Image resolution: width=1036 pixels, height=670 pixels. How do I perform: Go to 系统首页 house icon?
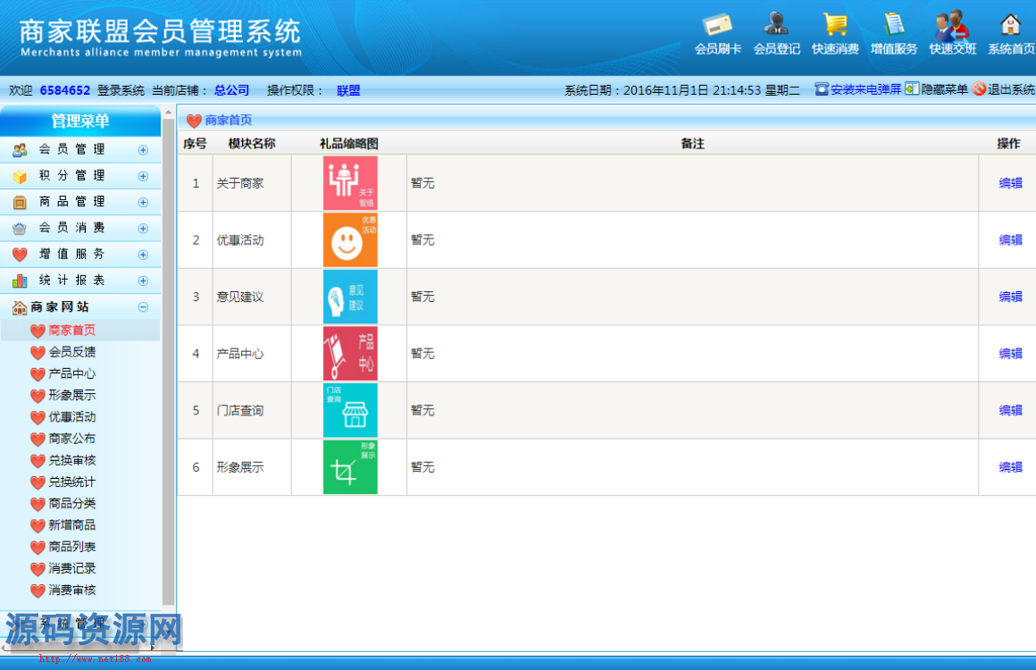click(1010, 25)
